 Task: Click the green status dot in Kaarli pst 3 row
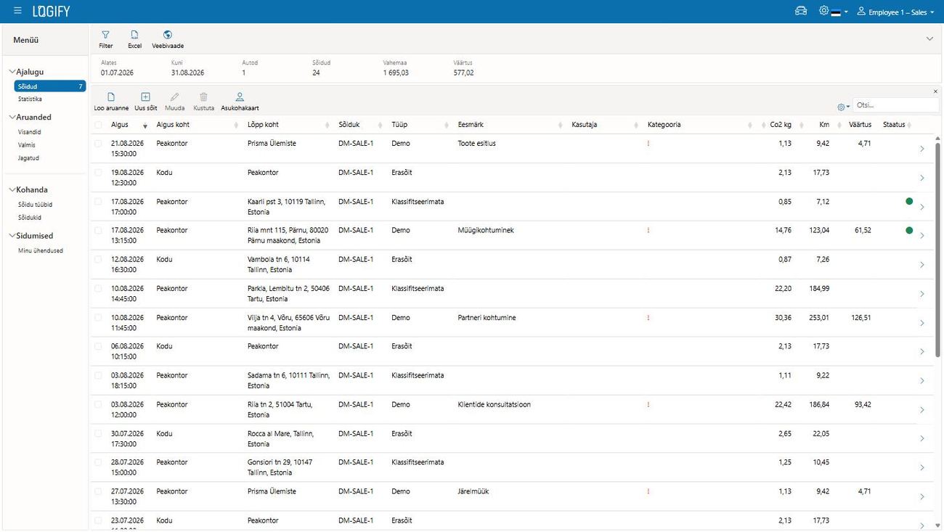909,201
